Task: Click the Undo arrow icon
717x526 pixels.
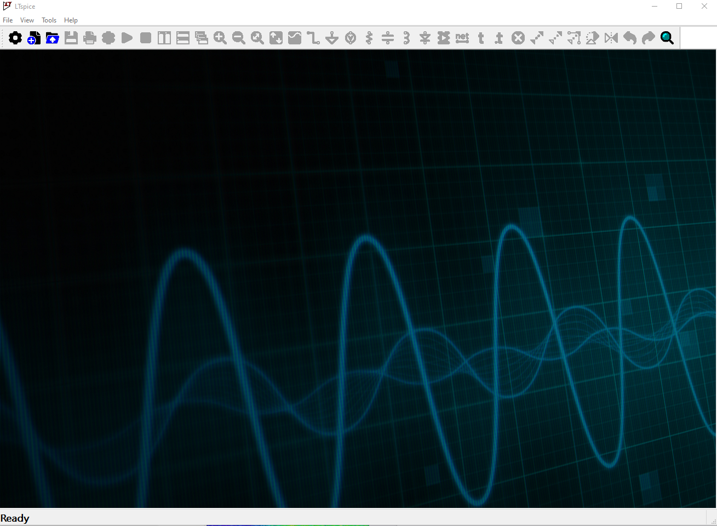Action: point(630,38)
